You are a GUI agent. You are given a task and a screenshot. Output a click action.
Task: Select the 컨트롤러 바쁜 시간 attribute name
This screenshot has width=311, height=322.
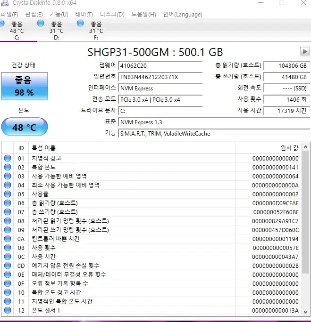point(56,239)
